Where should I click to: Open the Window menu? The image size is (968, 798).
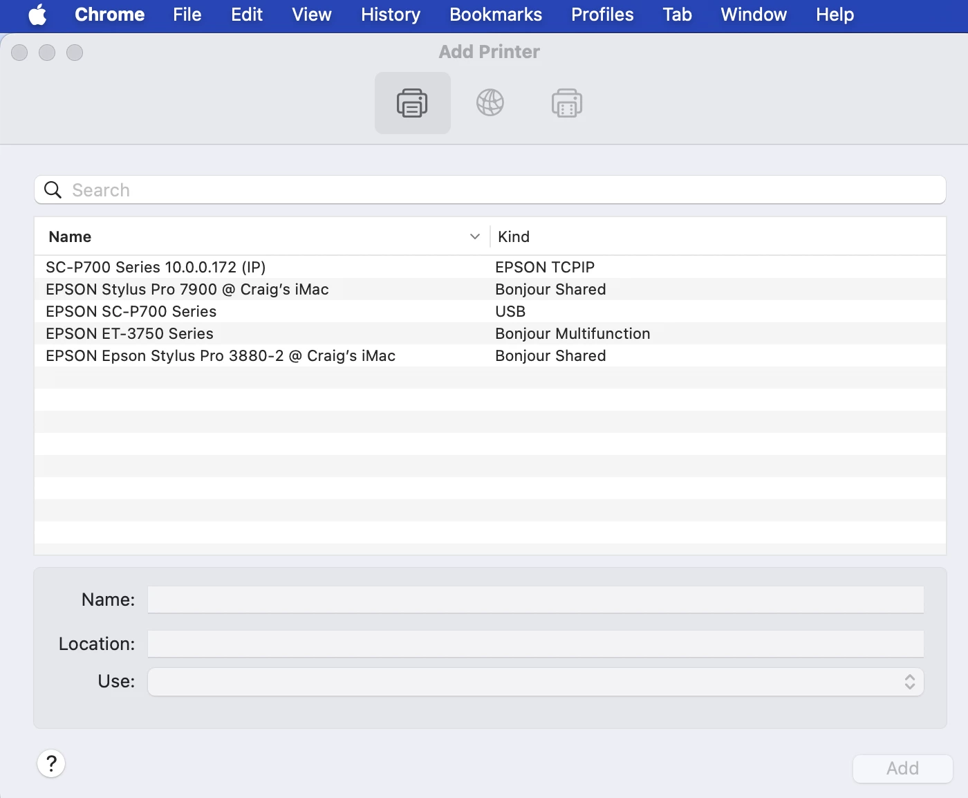coord(754,15)
